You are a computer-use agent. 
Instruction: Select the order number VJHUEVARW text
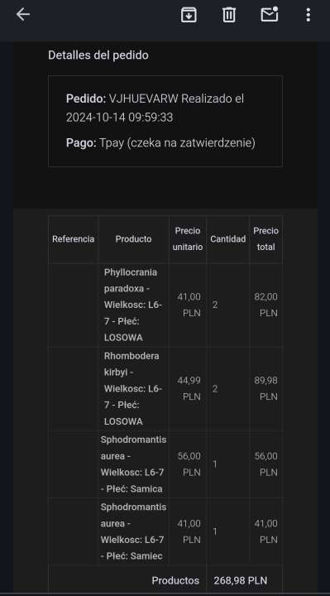(144, 99)
